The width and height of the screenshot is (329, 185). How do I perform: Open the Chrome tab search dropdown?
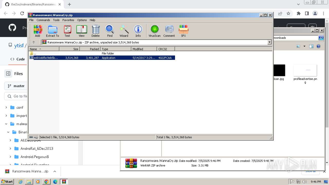pos(298,4)
